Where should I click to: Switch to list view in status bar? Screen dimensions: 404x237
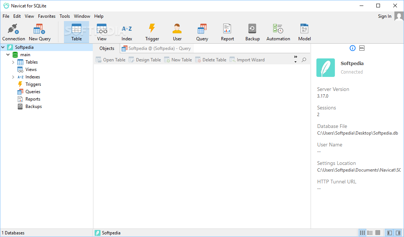coord(370,233)
